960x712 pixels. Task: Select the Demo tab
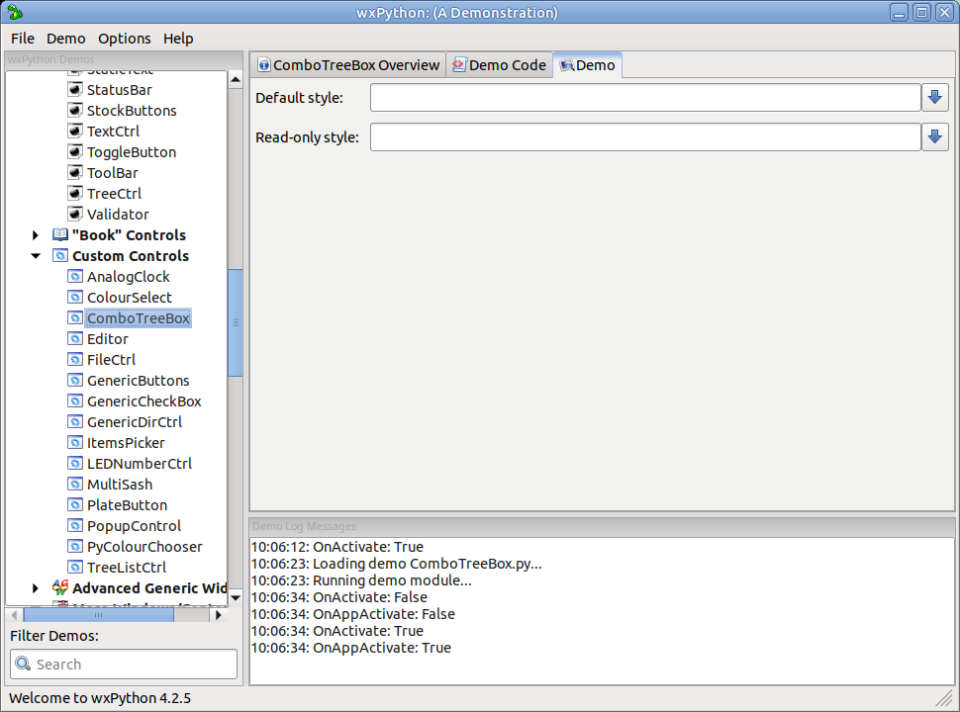click(x=588, y=65)
